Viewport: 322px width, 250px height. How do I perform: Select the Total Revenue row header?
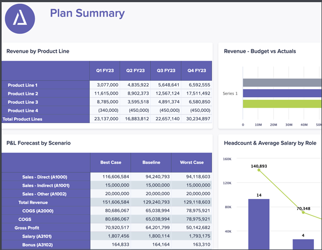pos(46,202)
